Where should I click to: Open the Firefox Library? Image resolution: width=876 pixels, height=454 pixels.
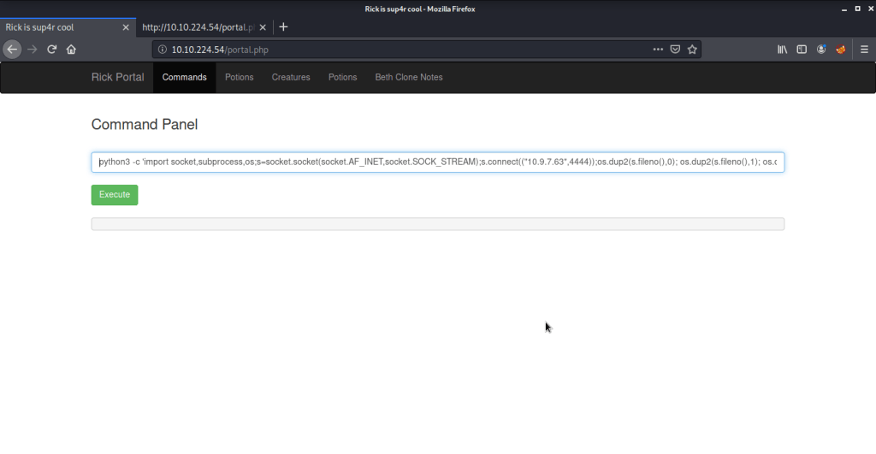click(782, 50)
